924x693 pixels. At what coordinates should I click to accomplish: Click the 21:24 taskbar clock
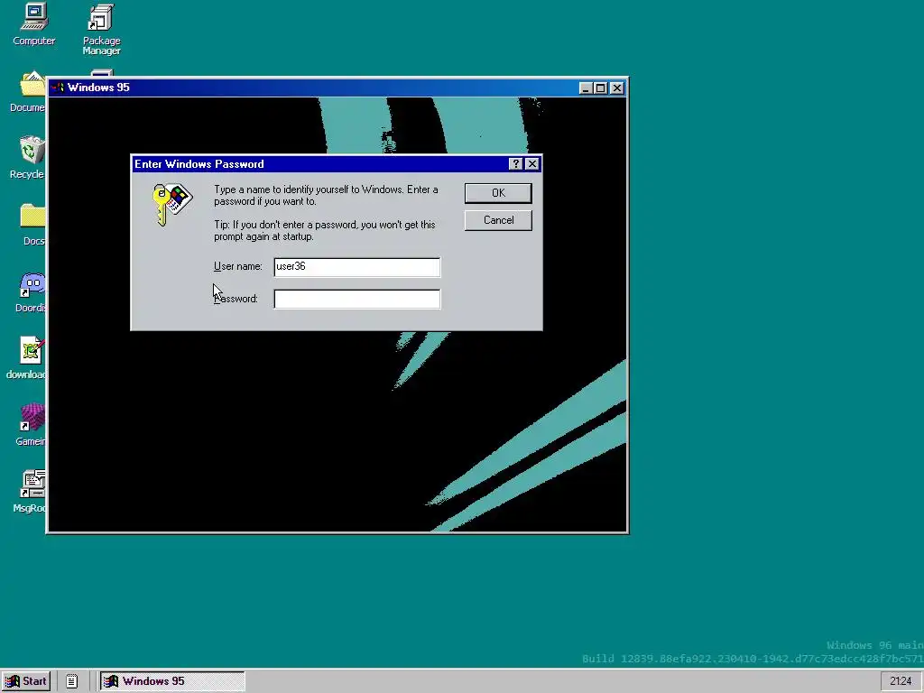click(x=901, y=681)
